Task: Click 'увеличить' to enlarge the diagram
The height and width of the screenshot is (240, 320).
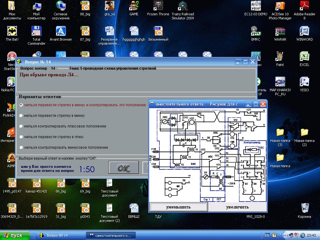Action: coord(237,207)
